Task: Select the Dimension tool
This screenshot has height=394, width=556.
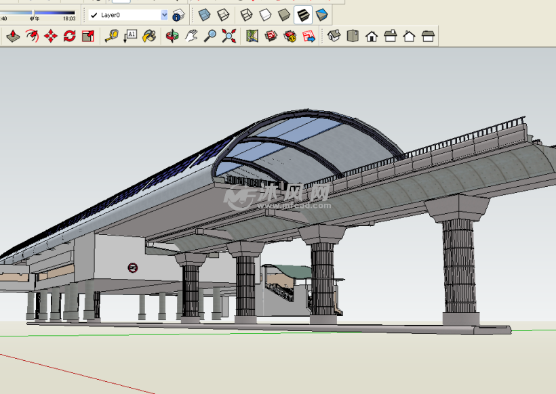Action: [132, 37]
